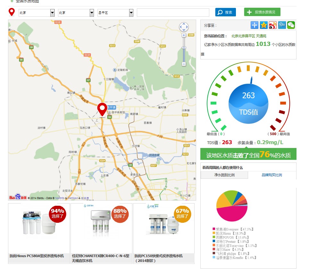Click the 爱惠浦Everpure magenta legend swatch

(x=214, y=229)
